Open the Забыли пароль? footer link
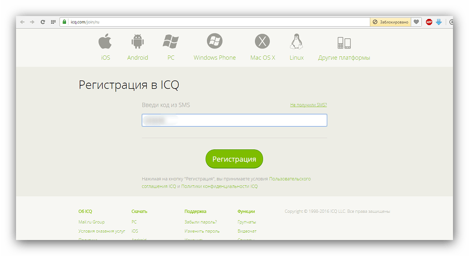The height and width of the screenshot is (256, 469). point(201,222)
